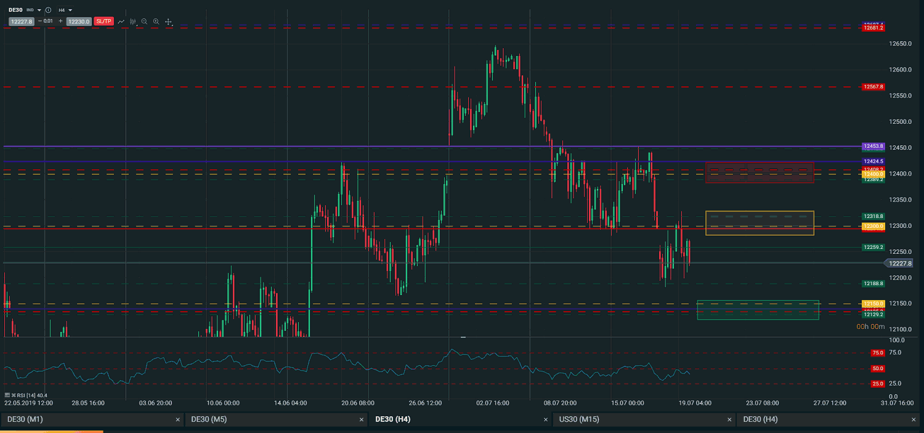Image resolution: width=924 pixels, height=433 pixels.
Task: Open the RSI indicator settings icon
Action: coord(7,395)
